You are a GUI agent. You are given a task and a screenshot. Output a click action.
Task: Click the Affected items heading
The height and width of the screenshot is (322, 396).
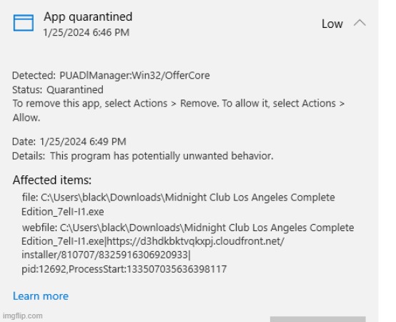click(x=52, y=180)
